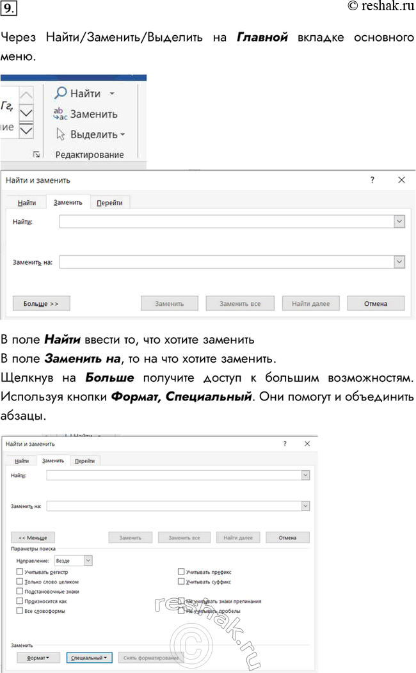416x673 pixels.
Task: Click the << Меньше button
Action: pyautogui.click(x=33, y=537)
